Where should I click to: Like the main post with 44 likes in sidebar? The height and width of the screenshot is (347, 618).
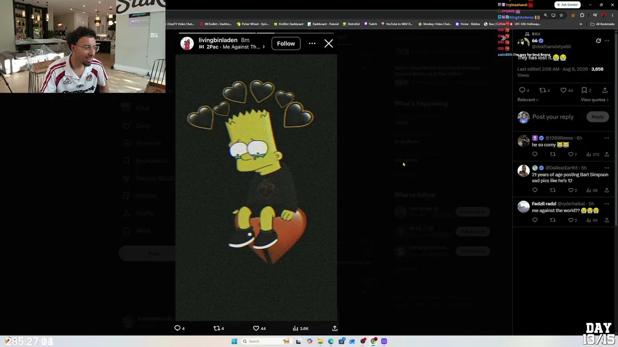563,90
